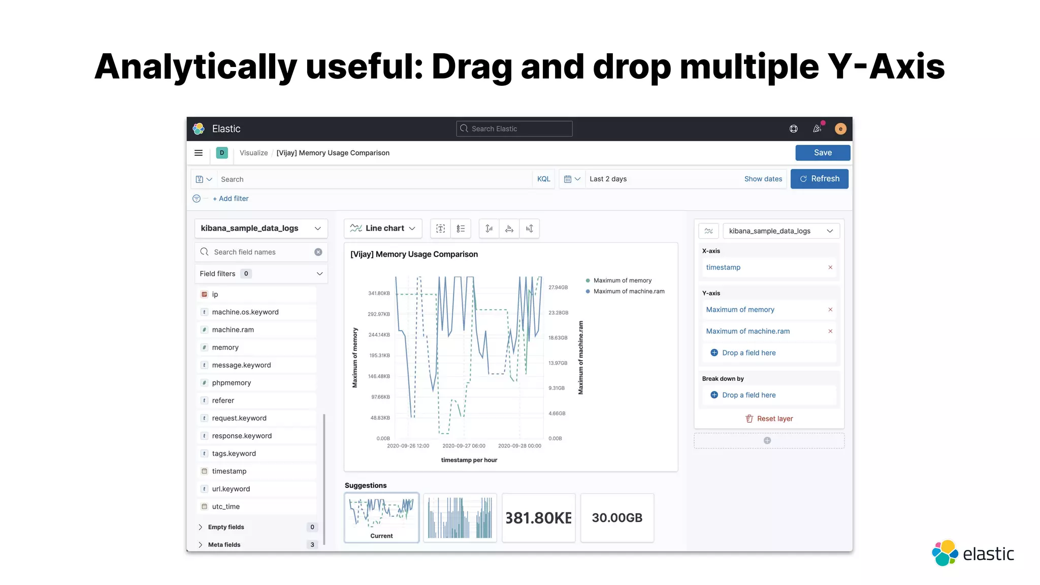Select machine.ram field
1040x585 pixels.
(x=256, y=330)
